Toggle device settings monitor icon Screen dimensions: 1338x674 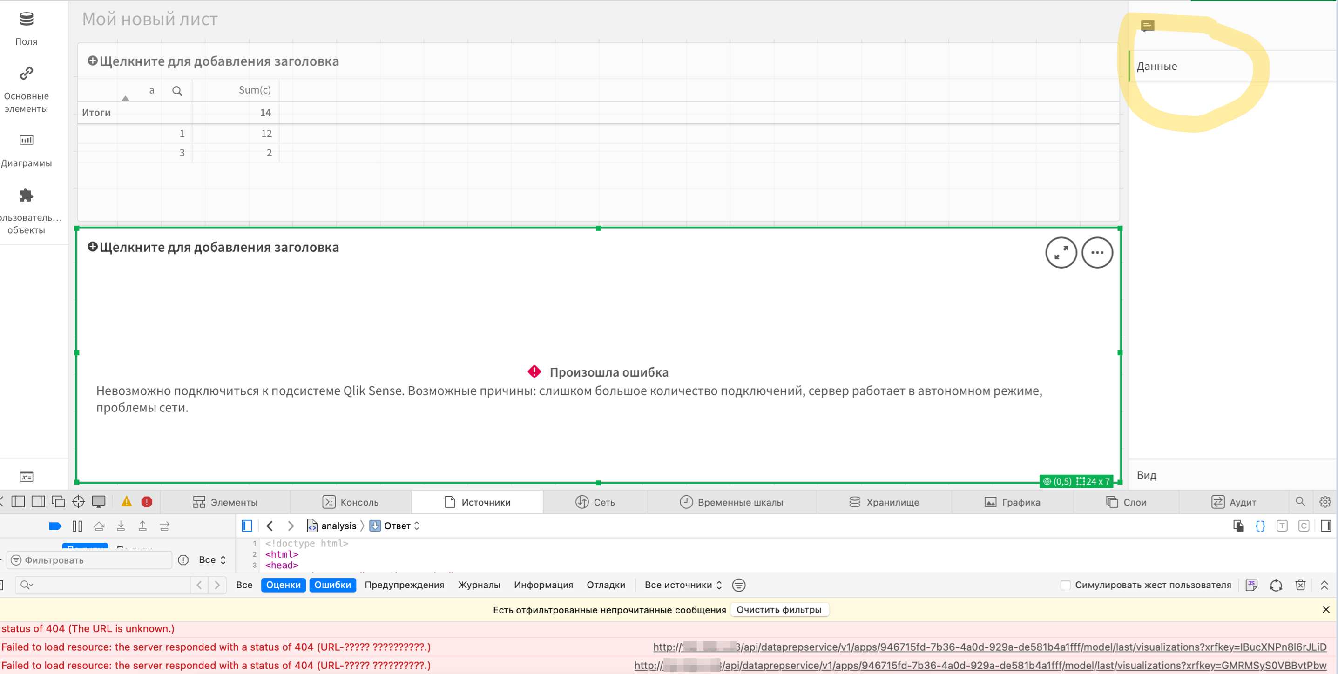tap(99, 502)
